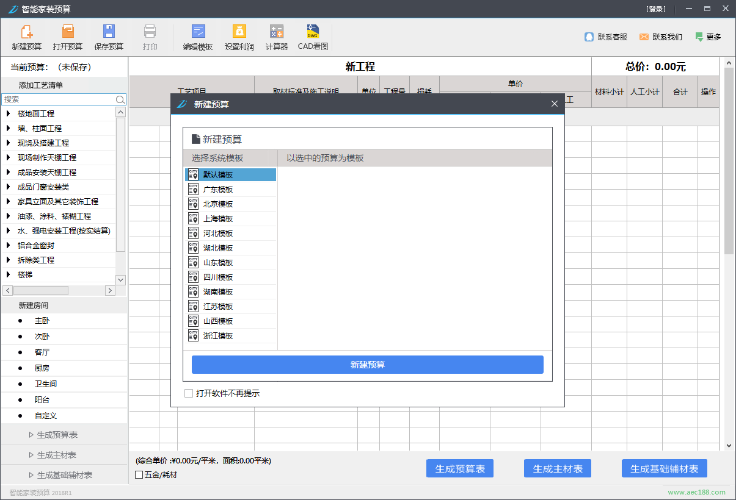Click the bottom 生成主材表 blue button
This screenshot has width=736, height=500.
coord(558,468)
